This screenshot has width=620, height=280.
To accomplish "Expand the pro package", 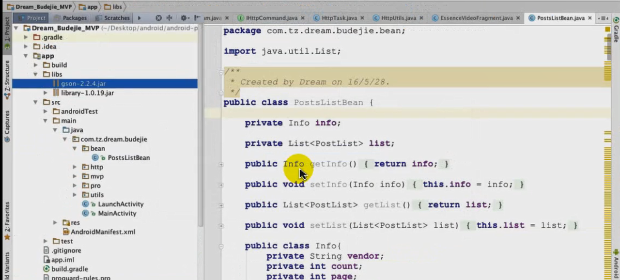I will [x=75, y=186].
